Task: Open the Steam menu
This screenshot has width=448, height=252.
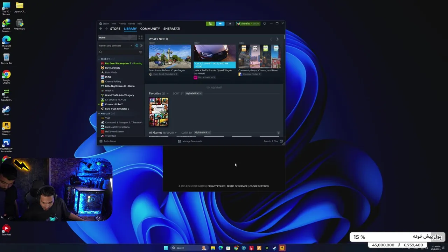Action: click(x=106, y=23)
